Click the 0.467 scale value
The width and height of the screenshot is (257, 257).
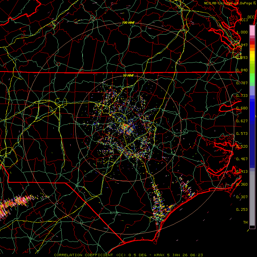242,159
